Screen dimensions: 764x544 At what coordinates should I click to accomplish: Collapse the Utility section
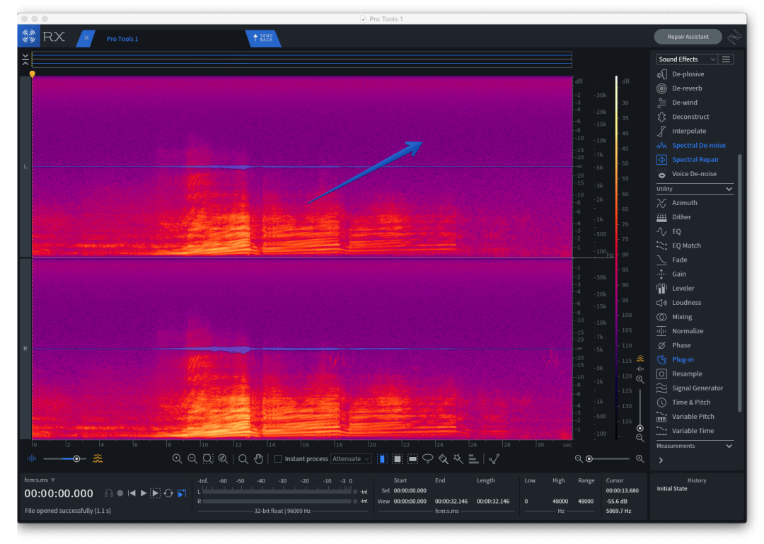[729, 189]
